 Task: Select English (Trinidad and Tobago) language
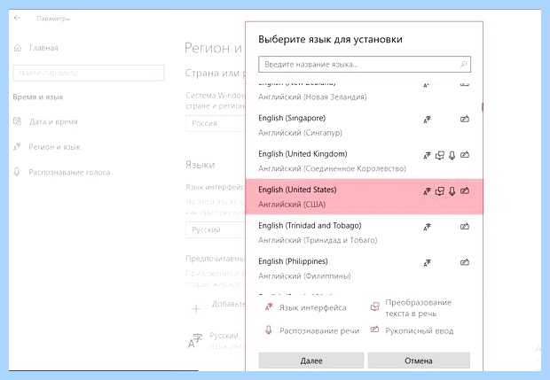(x=364, y=233)
